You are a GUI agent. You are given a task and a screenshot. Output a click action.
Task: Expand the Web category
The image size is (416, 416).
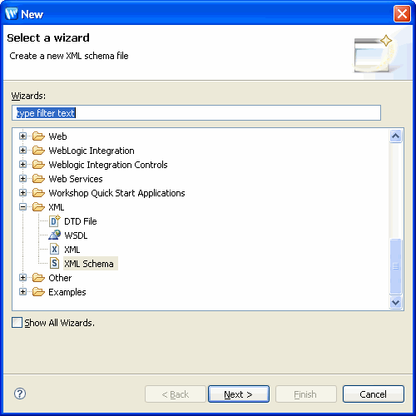pos(23,136)
